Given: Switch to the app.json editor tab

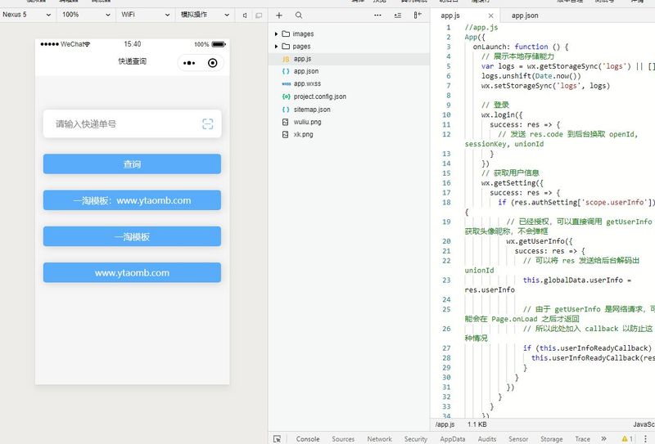Looking at the screenshot, I should pyautogui.click(x=525, y=16).
